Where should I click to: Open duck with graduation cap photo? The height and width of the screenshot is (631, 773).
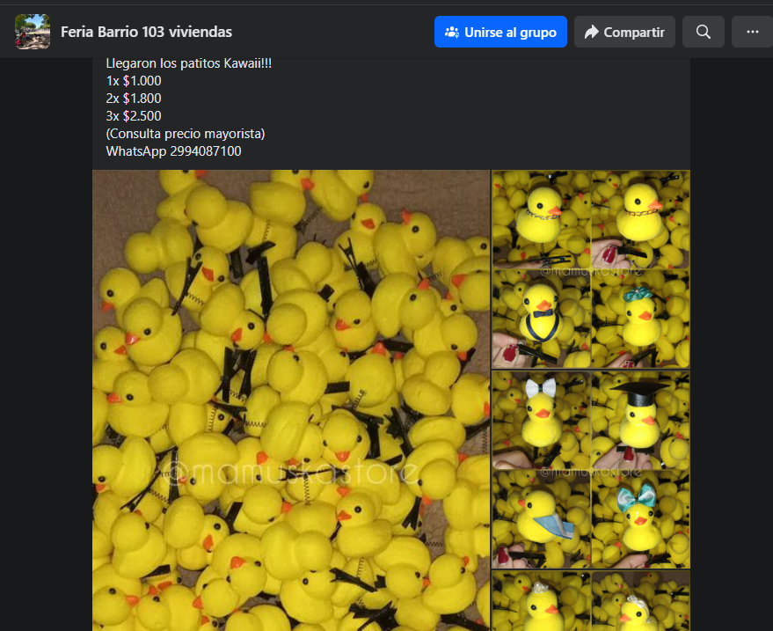[x=640, y=420]
